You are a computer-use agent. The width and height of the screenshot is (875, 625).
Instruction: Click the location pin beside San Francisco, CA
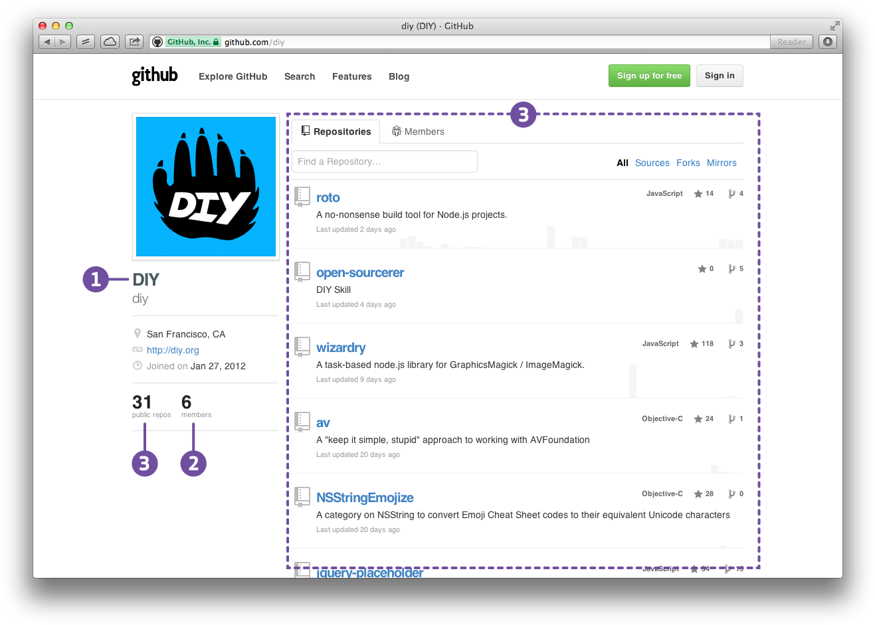click(138, 333)
